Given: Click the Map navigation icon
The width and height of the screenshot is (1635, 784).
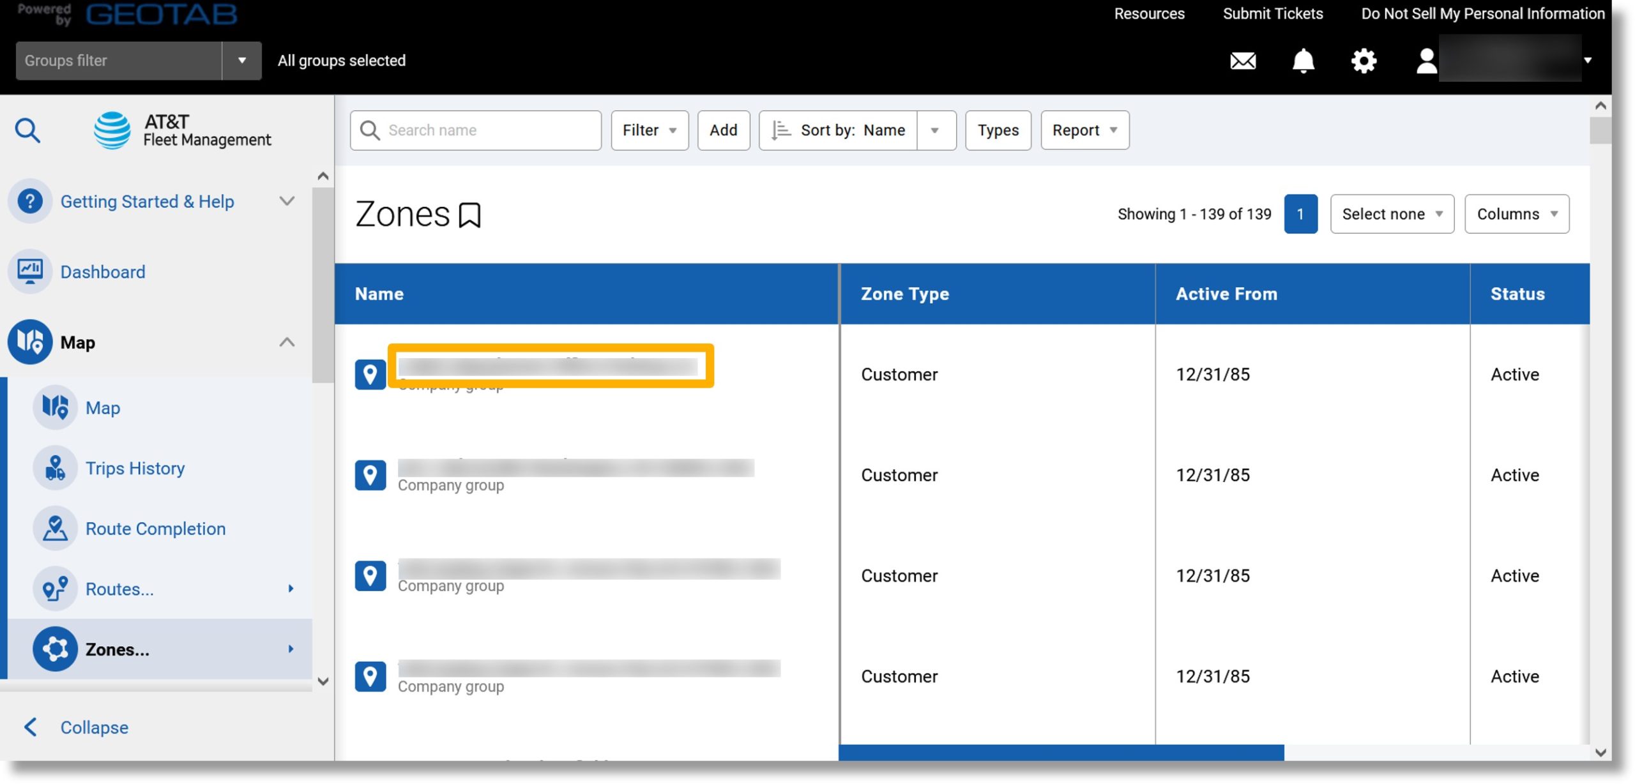Looking at the screenshot, I should (30, 341).
